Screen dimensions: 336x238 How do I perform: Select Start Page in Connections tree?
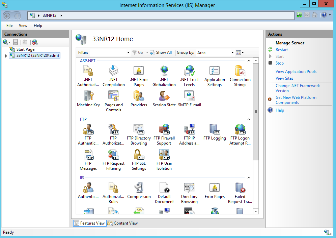25,49
